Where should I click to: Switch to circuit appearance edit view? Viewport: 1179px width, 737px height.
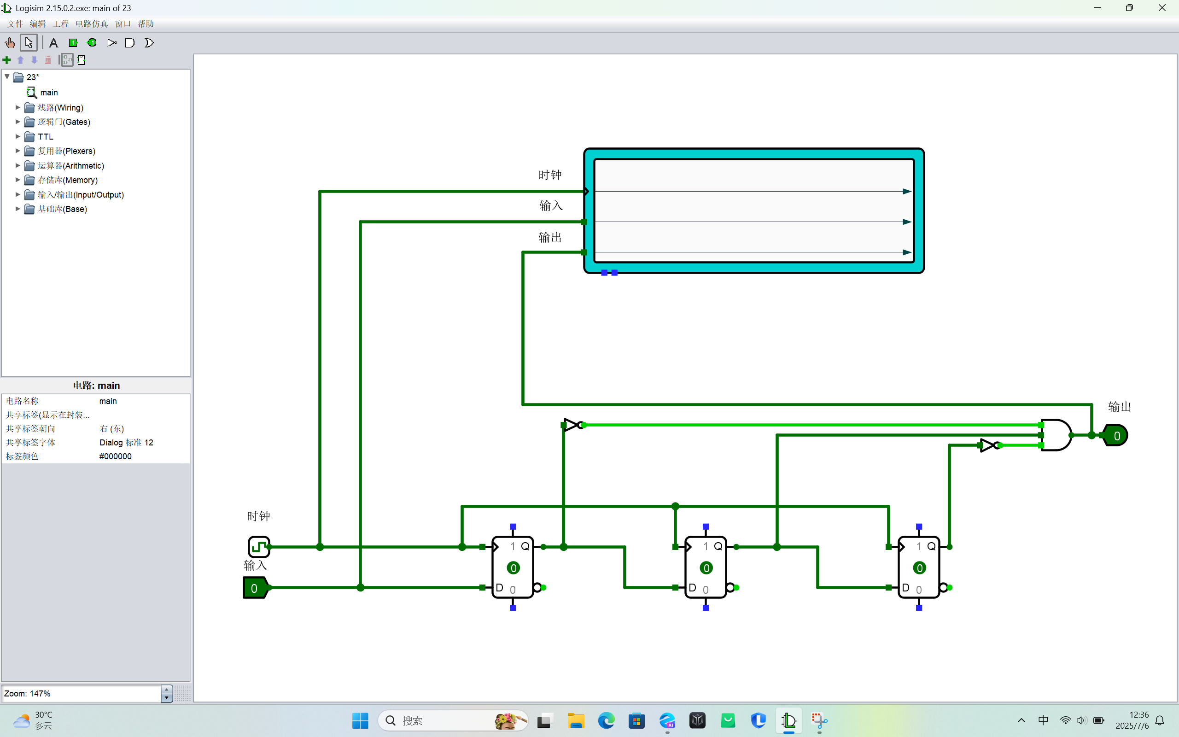(x=82, y=60)
